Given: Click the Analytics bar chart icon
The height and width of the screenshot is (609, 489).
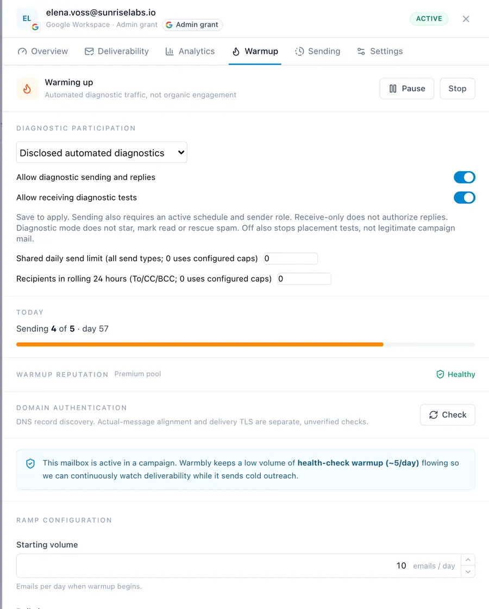Looking at the screenshot, I should coord(169,51).
